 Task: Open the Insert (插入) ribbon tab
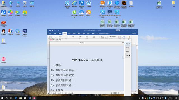click(60, 34)
